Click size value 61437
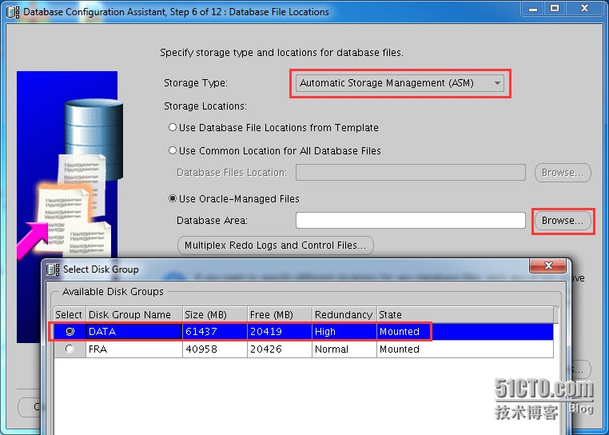Viewport: 609px width, 435px height. pyautogui.click(x=215, y=332)
